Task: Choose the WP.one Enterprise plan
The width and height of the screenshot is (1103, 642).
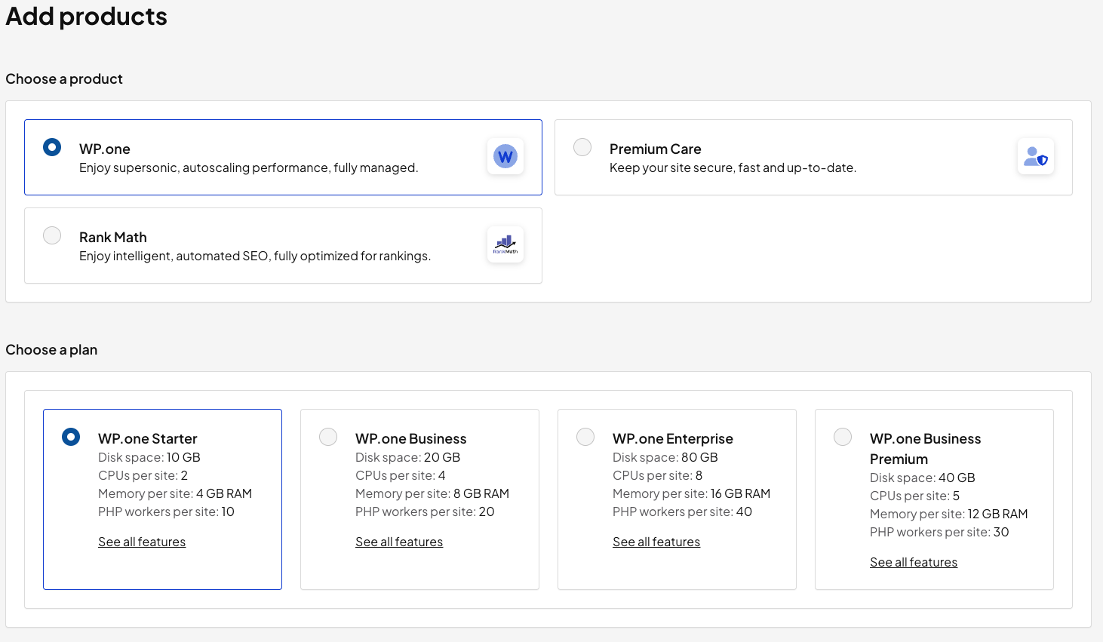Action: pos(585,436)
